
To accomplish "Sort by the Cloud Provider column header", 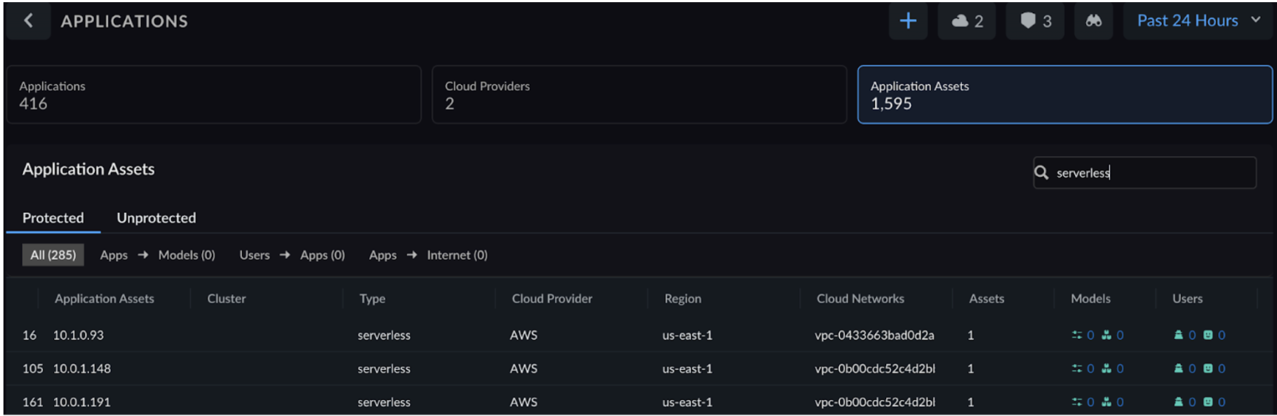I will point(551,299).
